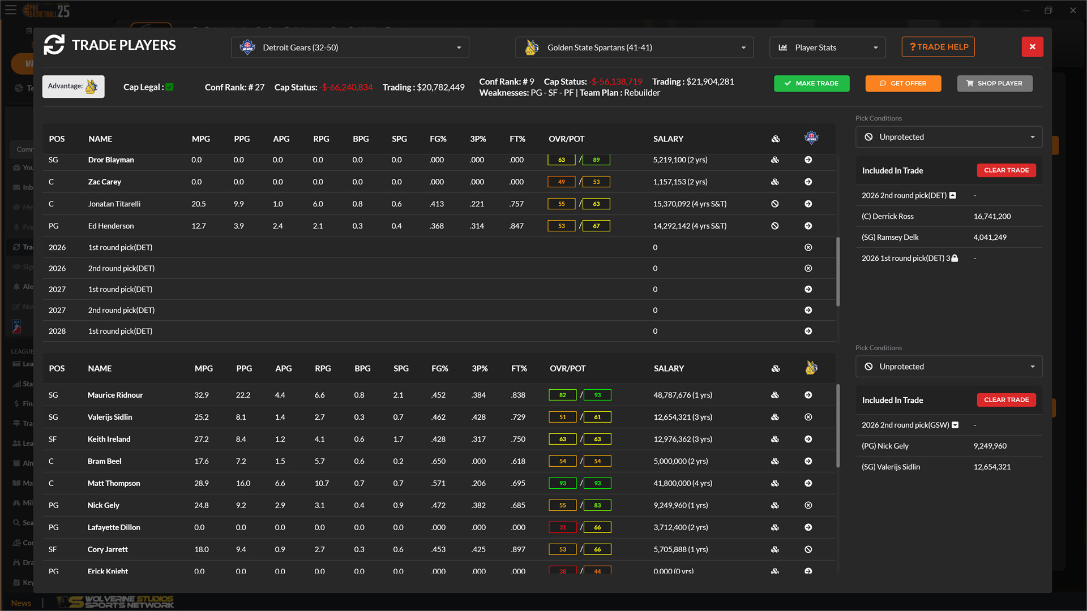Click the dice icon next to Zac Carey

click(x=775, y=182)
